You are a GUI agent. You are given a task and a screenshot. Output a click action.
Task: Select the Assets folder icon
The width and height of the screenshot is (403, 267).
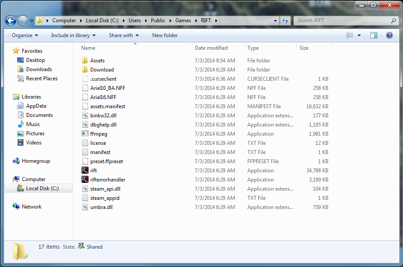click(85, 60)
